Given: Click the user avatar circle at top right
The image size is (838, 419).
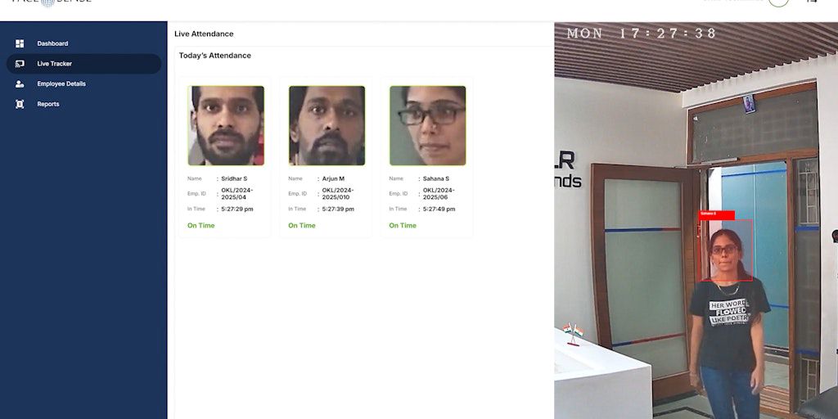Looking at the screenshot, I should [778, 2].
